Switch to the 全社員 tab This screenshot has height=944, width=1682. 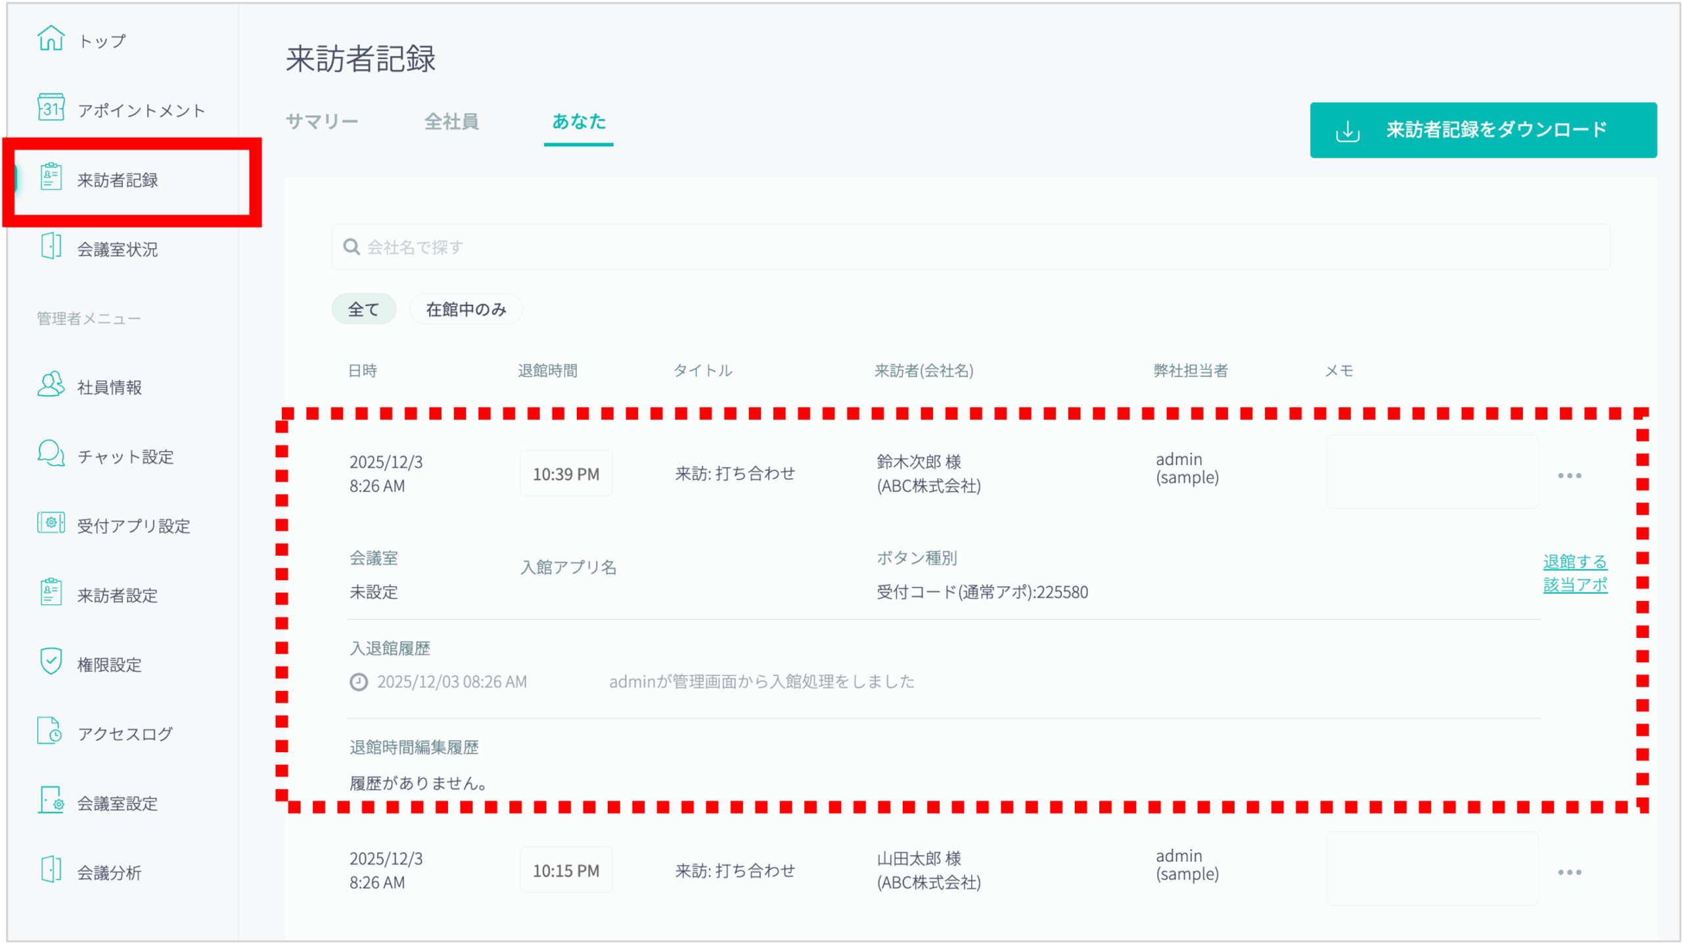pyautogui.click(x=451, y=122)
